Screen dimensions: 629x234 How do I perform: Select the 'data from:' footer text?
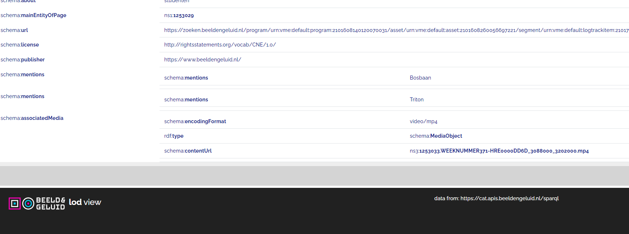click(x=447, y=198)
